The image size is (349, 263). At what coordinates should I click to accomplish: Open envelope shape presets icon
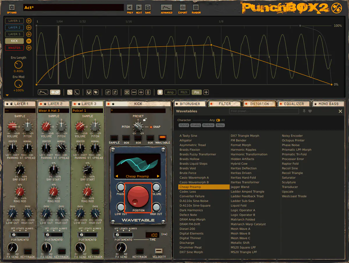pos(43,92)
